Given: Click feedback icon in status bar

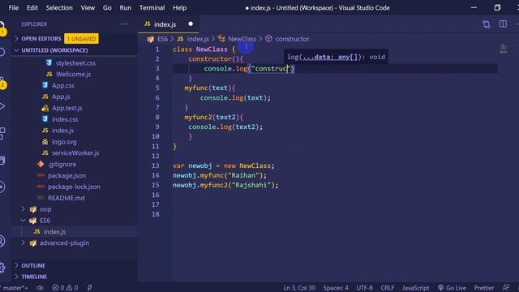Looking at the screenshot, I should coord(506,288).
